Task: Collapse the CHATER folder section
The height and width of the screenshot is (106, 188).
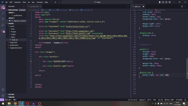Action: (x=11, y=24)
